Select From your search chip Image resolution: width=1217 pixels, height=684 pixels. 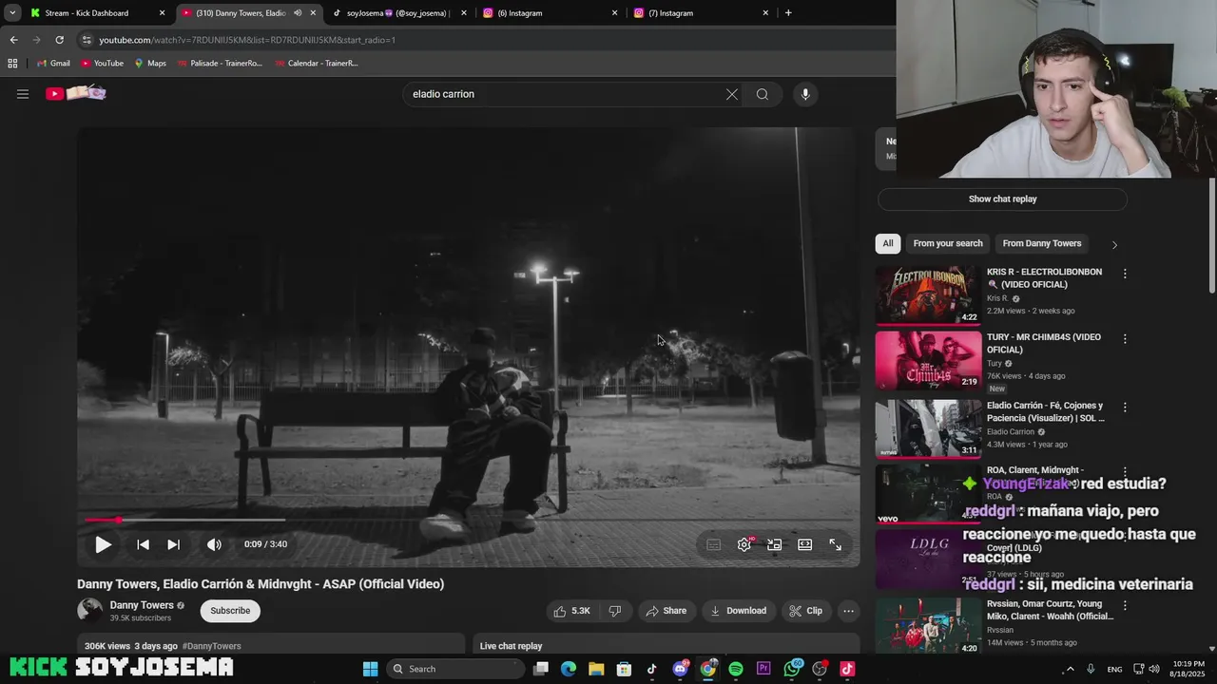[948, 243]
